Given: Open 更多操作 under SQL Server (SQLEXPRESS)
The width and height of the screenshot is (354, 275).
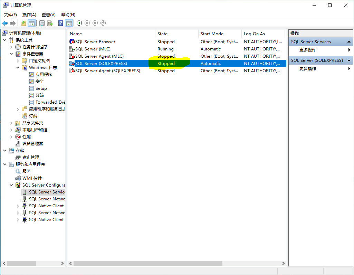Looking at the screenshot, I should click(307, 68).
